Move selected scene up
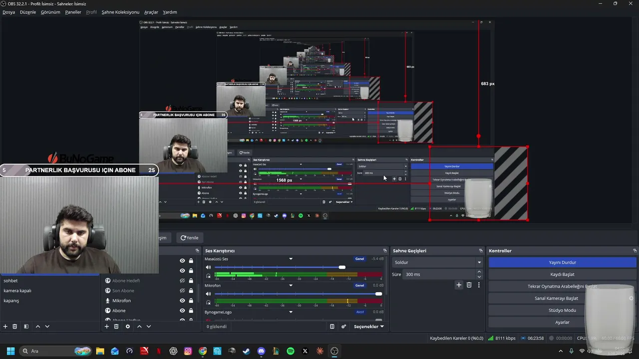The image size is (639, 359). [x=37, y=327]
